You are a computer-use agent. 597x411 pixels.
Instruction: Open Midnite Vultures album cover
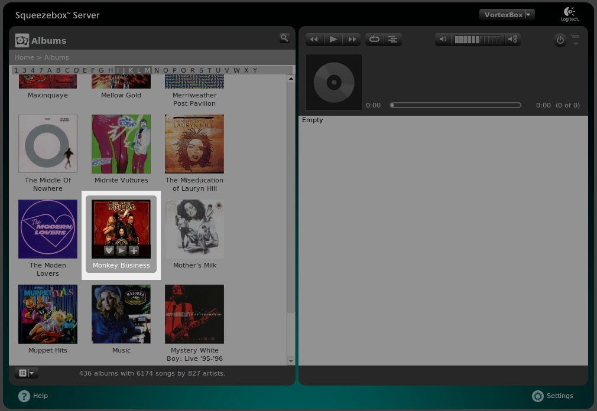pyautogui.click(x=121, y=143)
